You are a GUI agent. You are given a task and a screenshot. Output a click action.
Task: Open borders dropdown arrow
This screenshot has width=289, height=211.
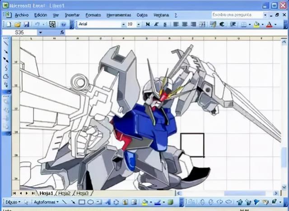pyautogui.click(x=250, y=24)
